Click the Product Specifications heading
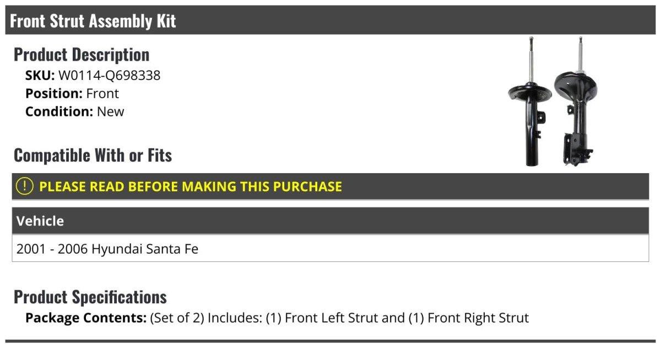The height and width of the screenshot is (348, 661). click(x=90, y=297)
